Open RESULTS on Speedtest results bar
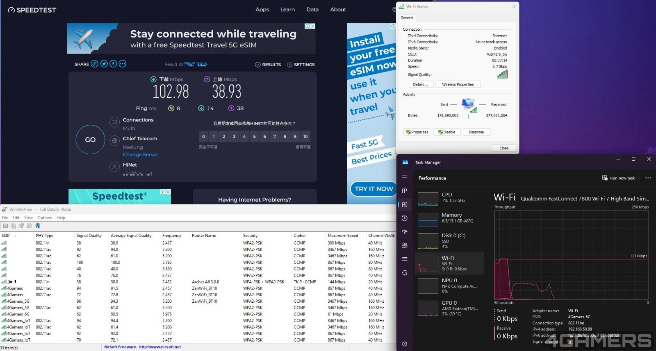The width and height of the screenshot is (656, 351). (268, 65)
